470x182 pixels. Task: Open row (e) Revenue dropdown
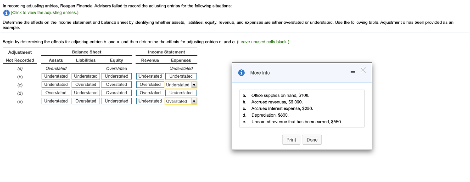[x=150, y=101]
